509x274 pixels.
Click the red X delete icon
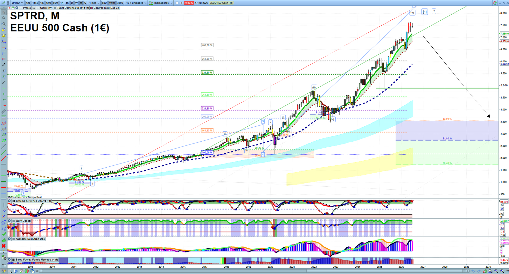click(x=3, y=246)
